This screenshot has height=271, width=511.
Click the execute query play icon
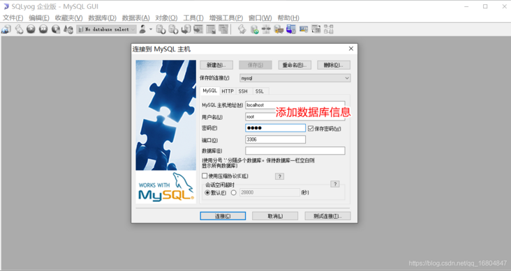point(31,29)
